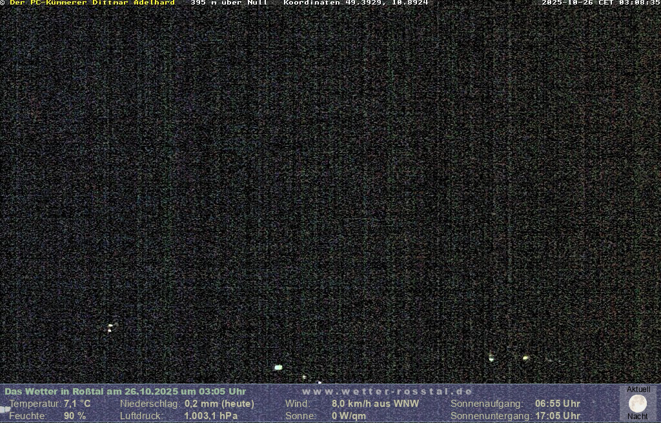Click the Koordinaten 49.3929, 10.8924 text
Screen dimensions: 661x423
[356, 3]
